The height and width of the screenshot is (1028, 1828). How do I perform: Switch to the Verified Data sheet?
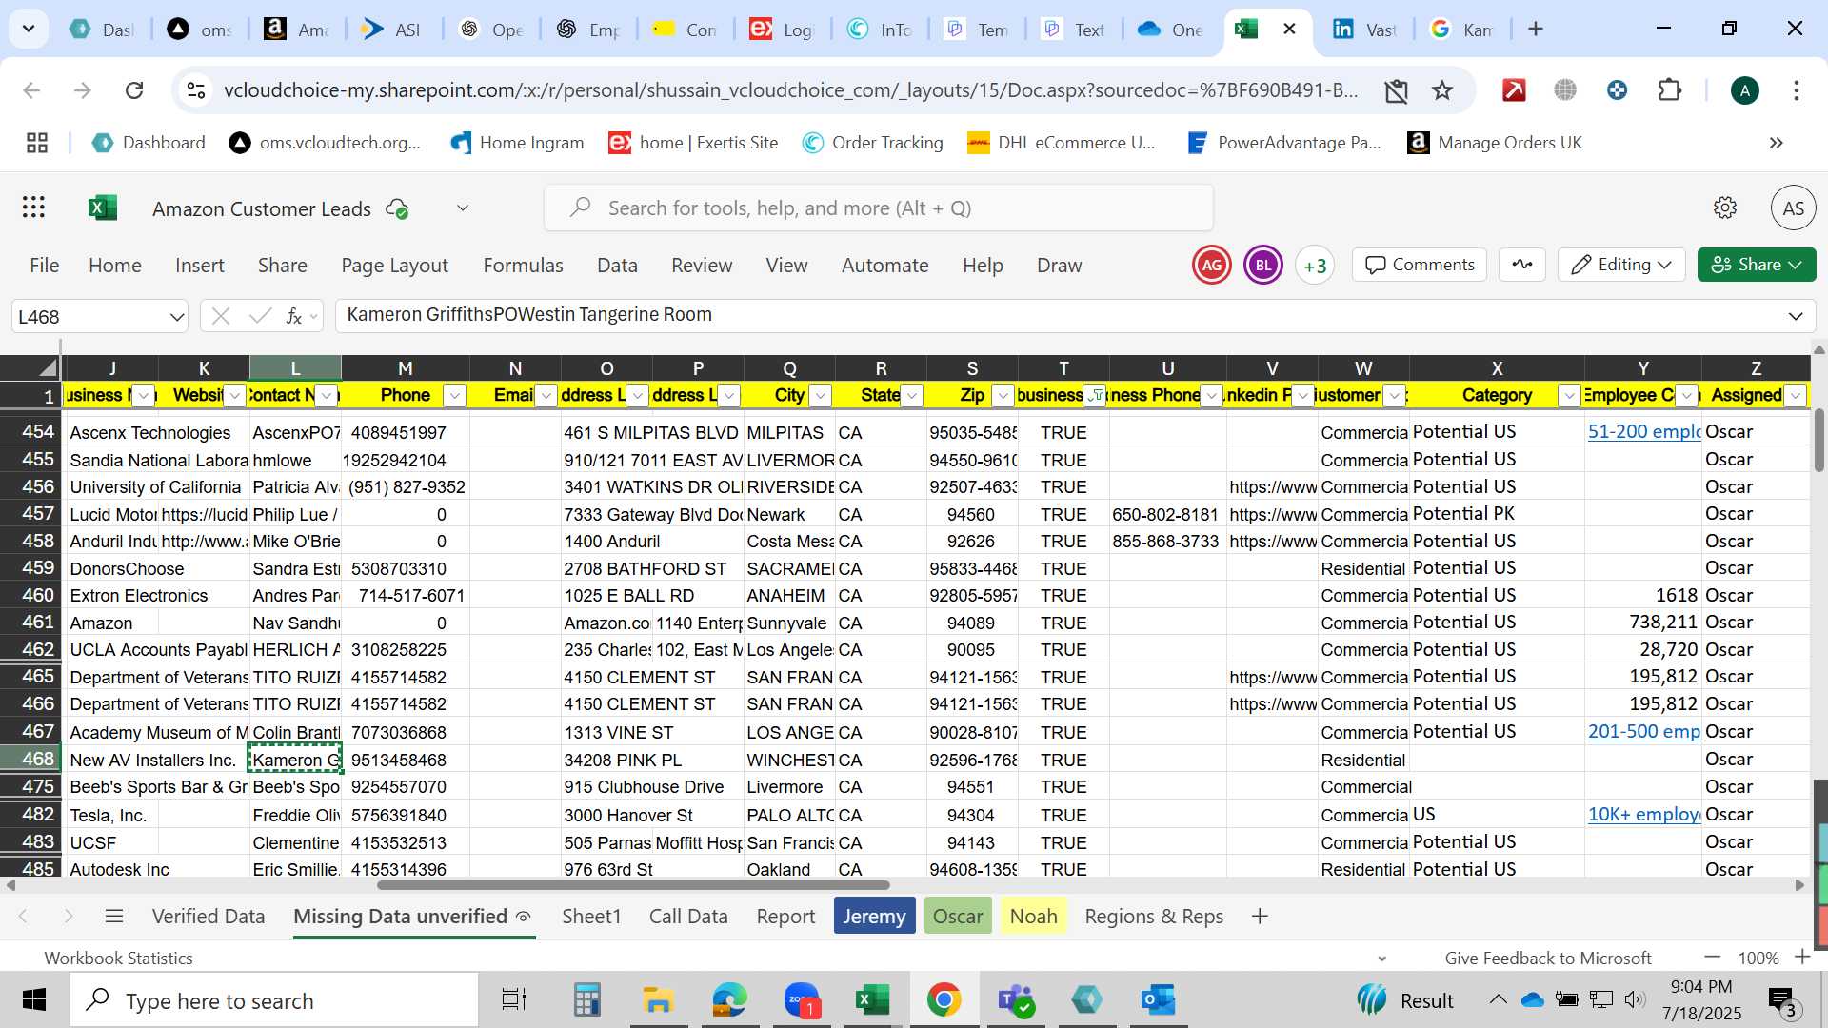tap(209, 917)
